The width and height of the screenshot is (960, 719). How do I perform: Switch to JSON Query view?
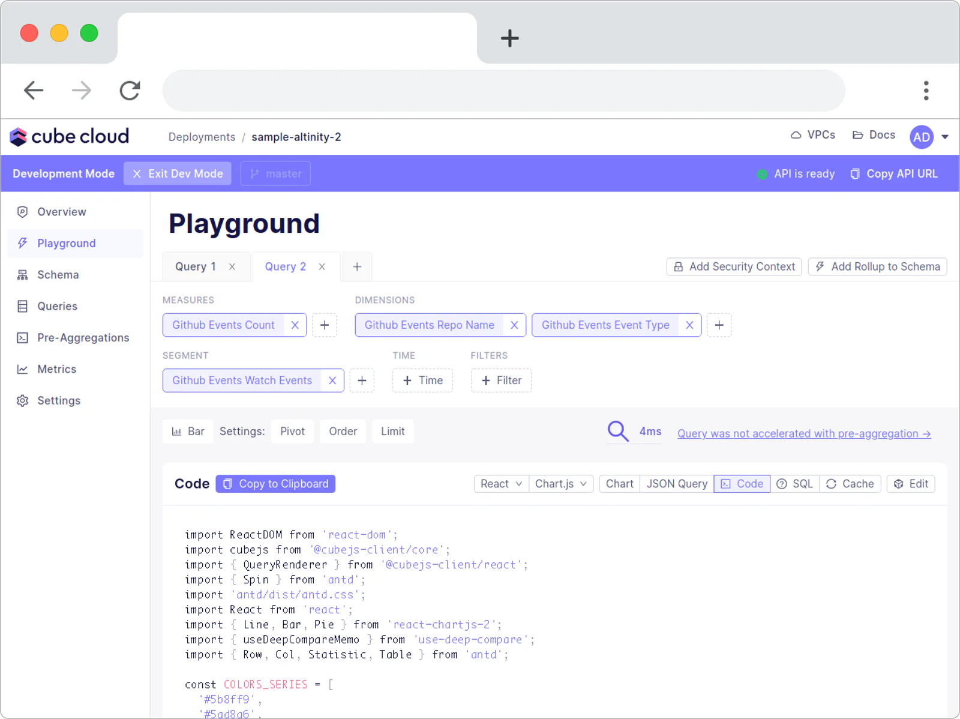coord(677,484)
